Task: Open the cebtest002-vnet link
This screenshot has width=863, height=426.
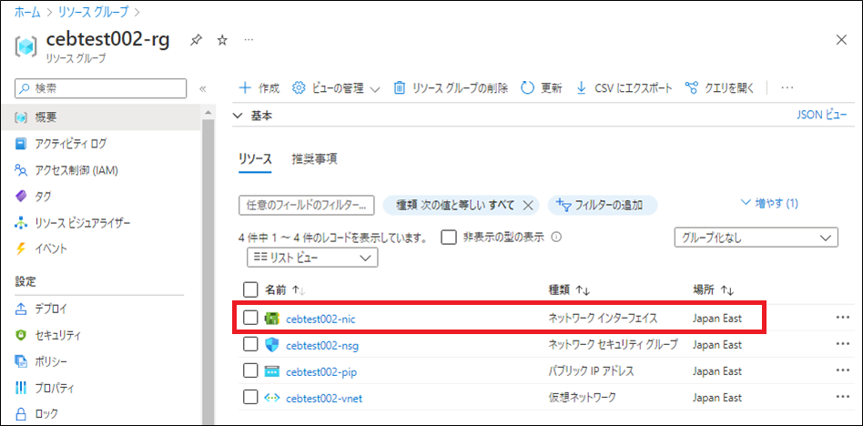Action: 324,399
